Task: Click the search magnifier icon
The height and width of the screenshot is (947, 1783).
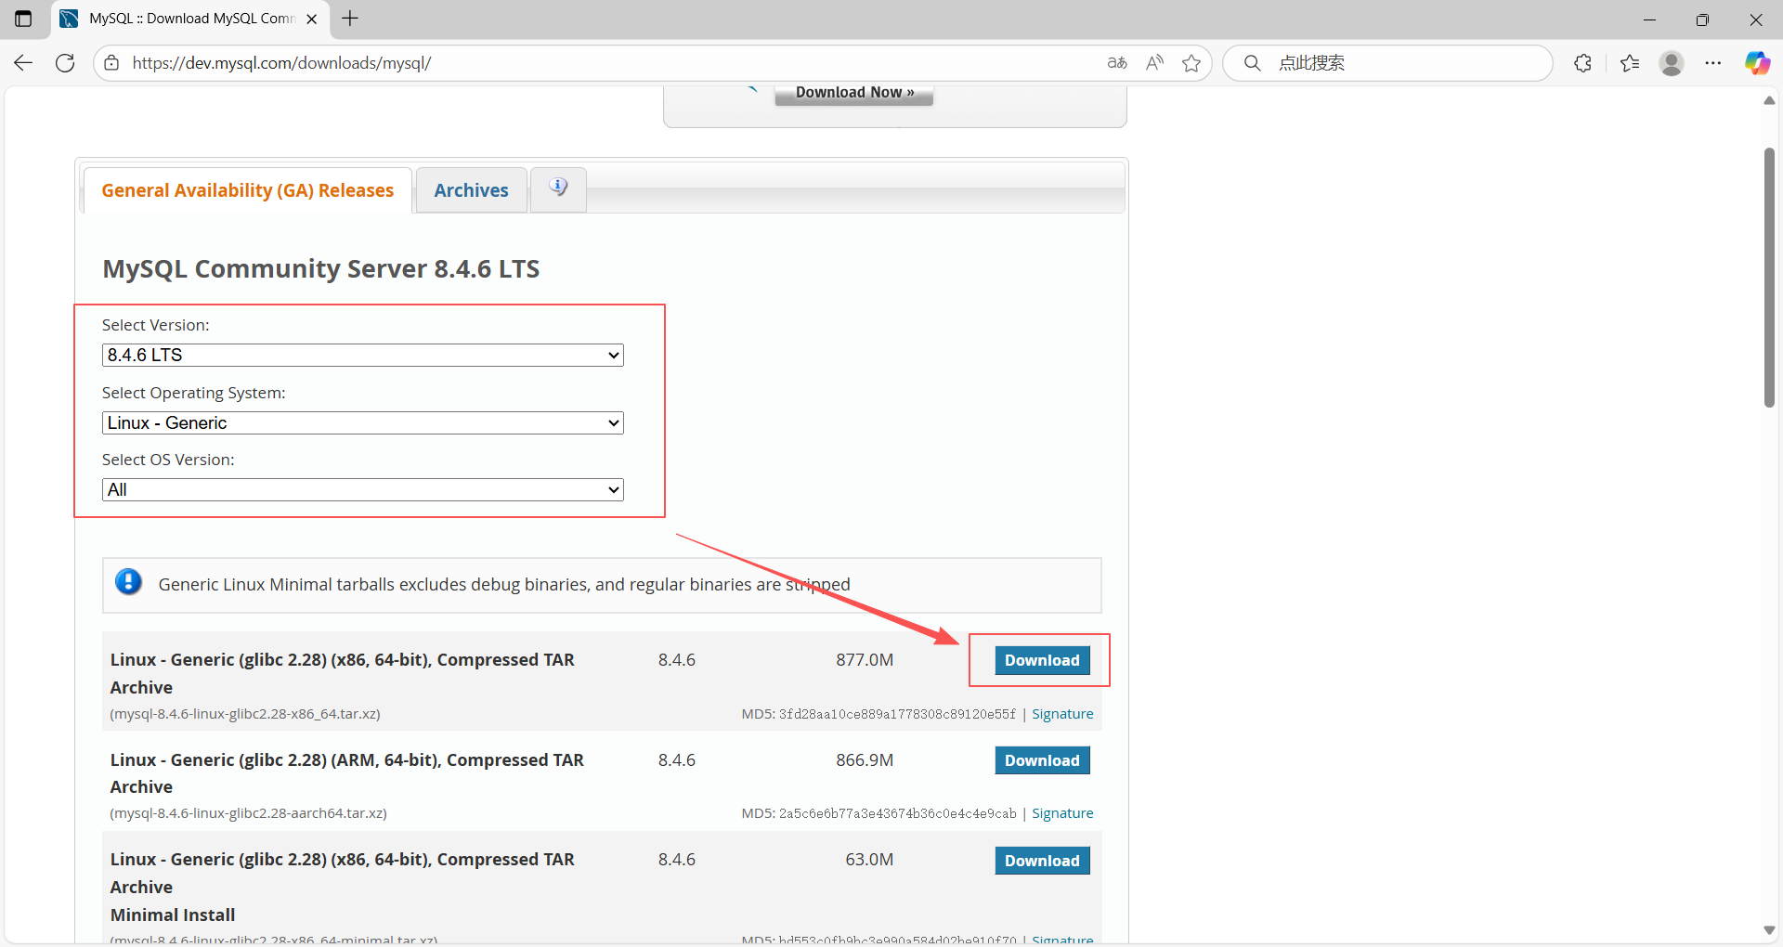Action: [x=1253, y=63]
